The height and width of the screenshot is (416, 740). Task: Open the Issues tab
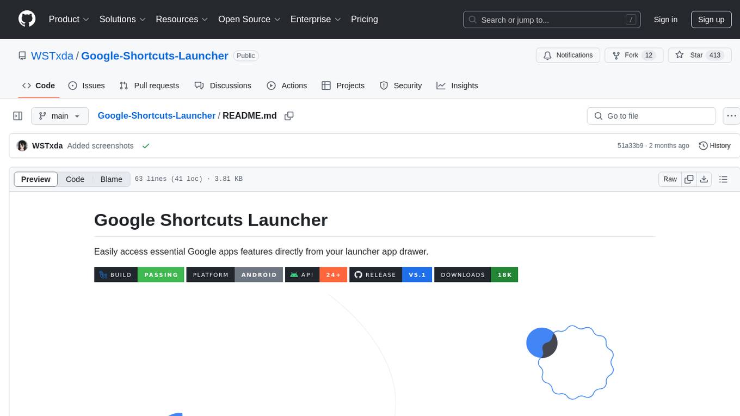point(87,85)
